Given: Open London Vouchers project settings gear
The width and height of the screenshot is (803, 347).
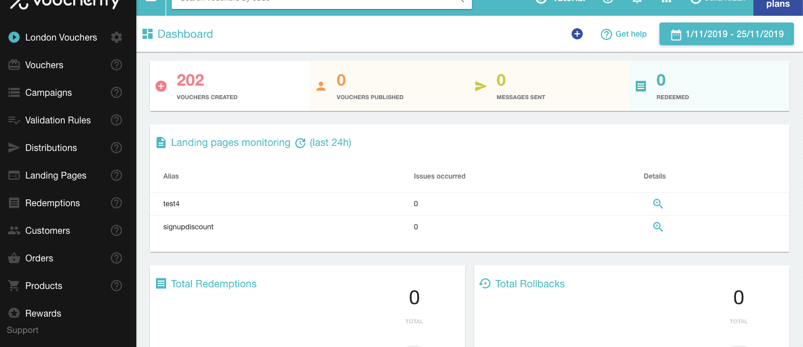Looking at the screenshot, I should pos(117,37).
